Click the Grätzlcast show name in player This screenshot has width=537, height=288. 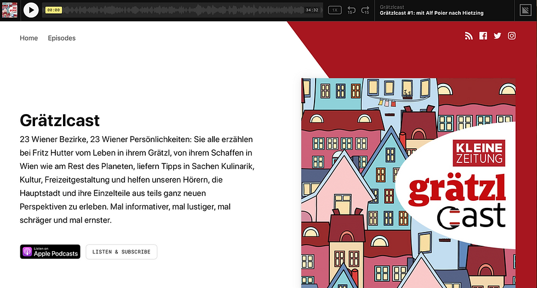click(392, 7)
